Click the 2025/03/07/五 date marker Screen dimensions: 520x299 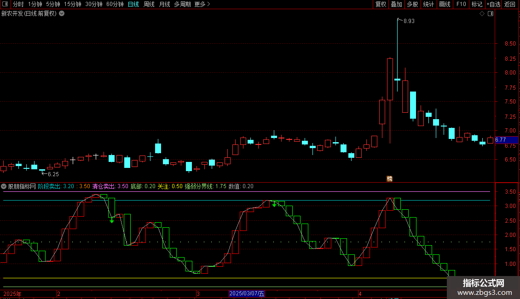(x=247, y=293)
